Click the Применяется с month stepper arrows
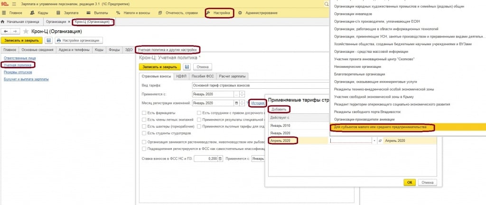Image resolution: width=486 pixels, height=205 pixels. [x=242, y=94]
